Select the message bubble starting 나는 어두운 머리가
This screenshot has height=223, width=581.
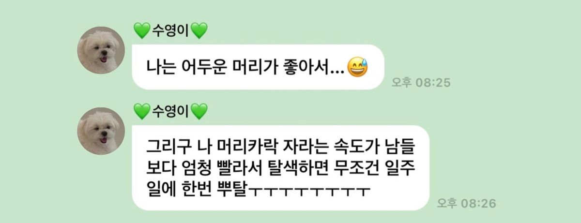258,67
